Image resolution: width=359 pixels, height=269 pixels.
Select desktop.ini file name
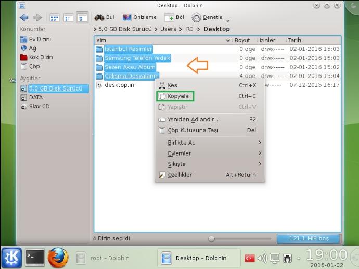[120, 85]
